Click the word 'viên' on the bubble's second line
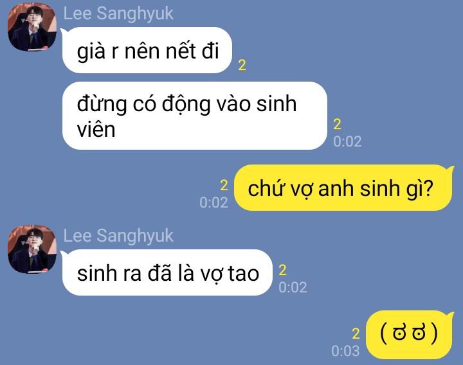 coord(96,130)
